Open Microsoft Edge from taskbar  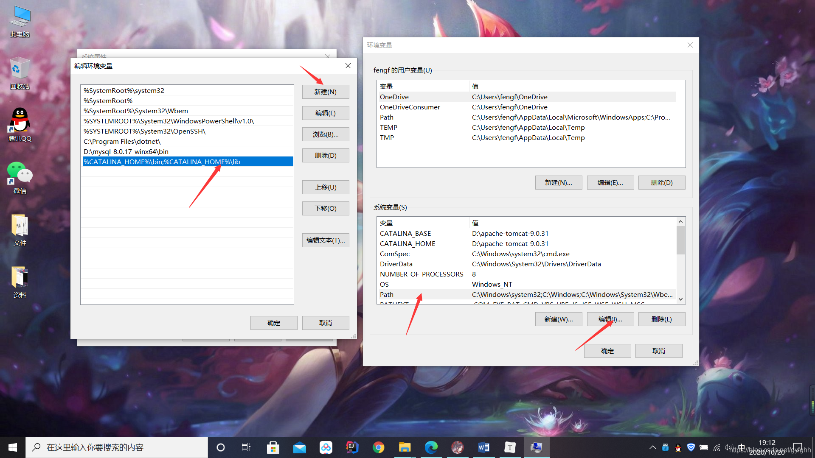click(x=431, y=447)
